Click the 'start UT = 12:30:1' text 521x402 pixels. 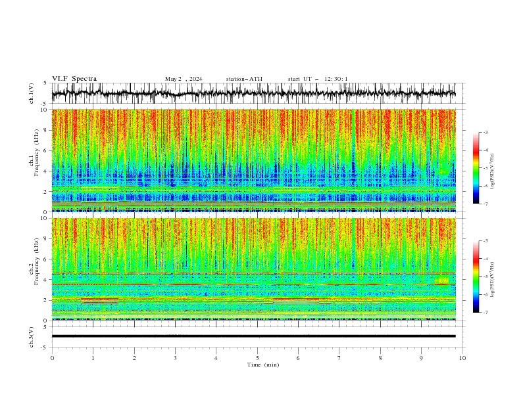tap(318, 79)
